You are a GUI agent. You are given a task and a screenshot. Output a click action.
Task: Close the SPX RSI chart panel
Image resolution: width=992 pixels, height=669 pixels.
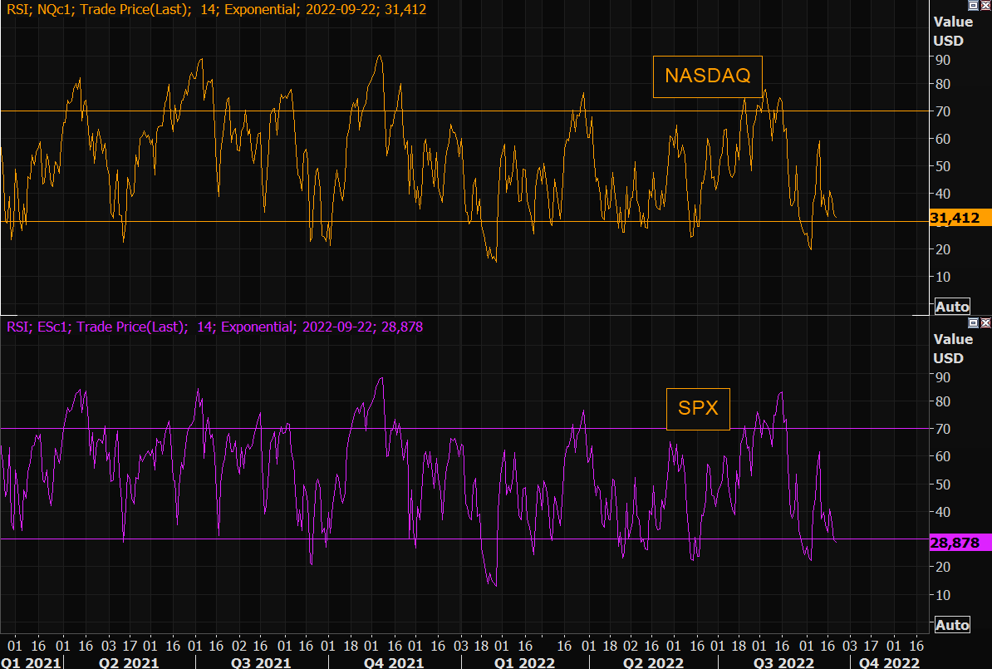coord(985,322)
